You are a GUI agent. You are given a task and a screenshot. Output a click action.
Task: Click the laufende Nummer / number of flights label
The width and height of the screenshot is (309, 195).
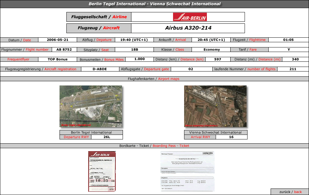pos(245,69)
